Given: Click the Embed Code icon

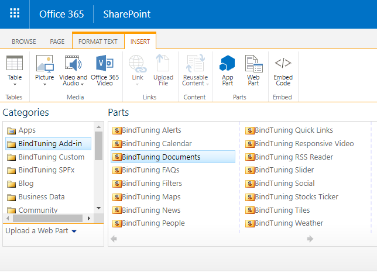Looking at the screenshot, I should point(283,63).
